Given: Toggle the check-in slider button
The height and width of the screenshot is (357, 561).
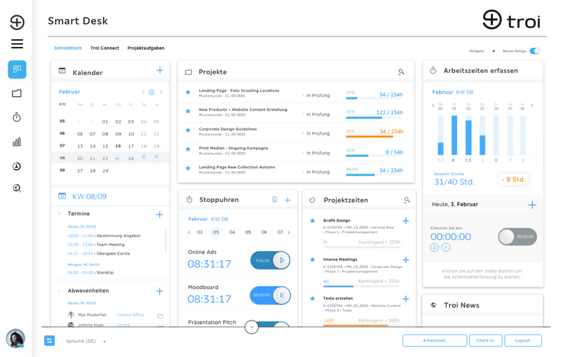Looking at the screenshot, I should [x=518, y=236].
